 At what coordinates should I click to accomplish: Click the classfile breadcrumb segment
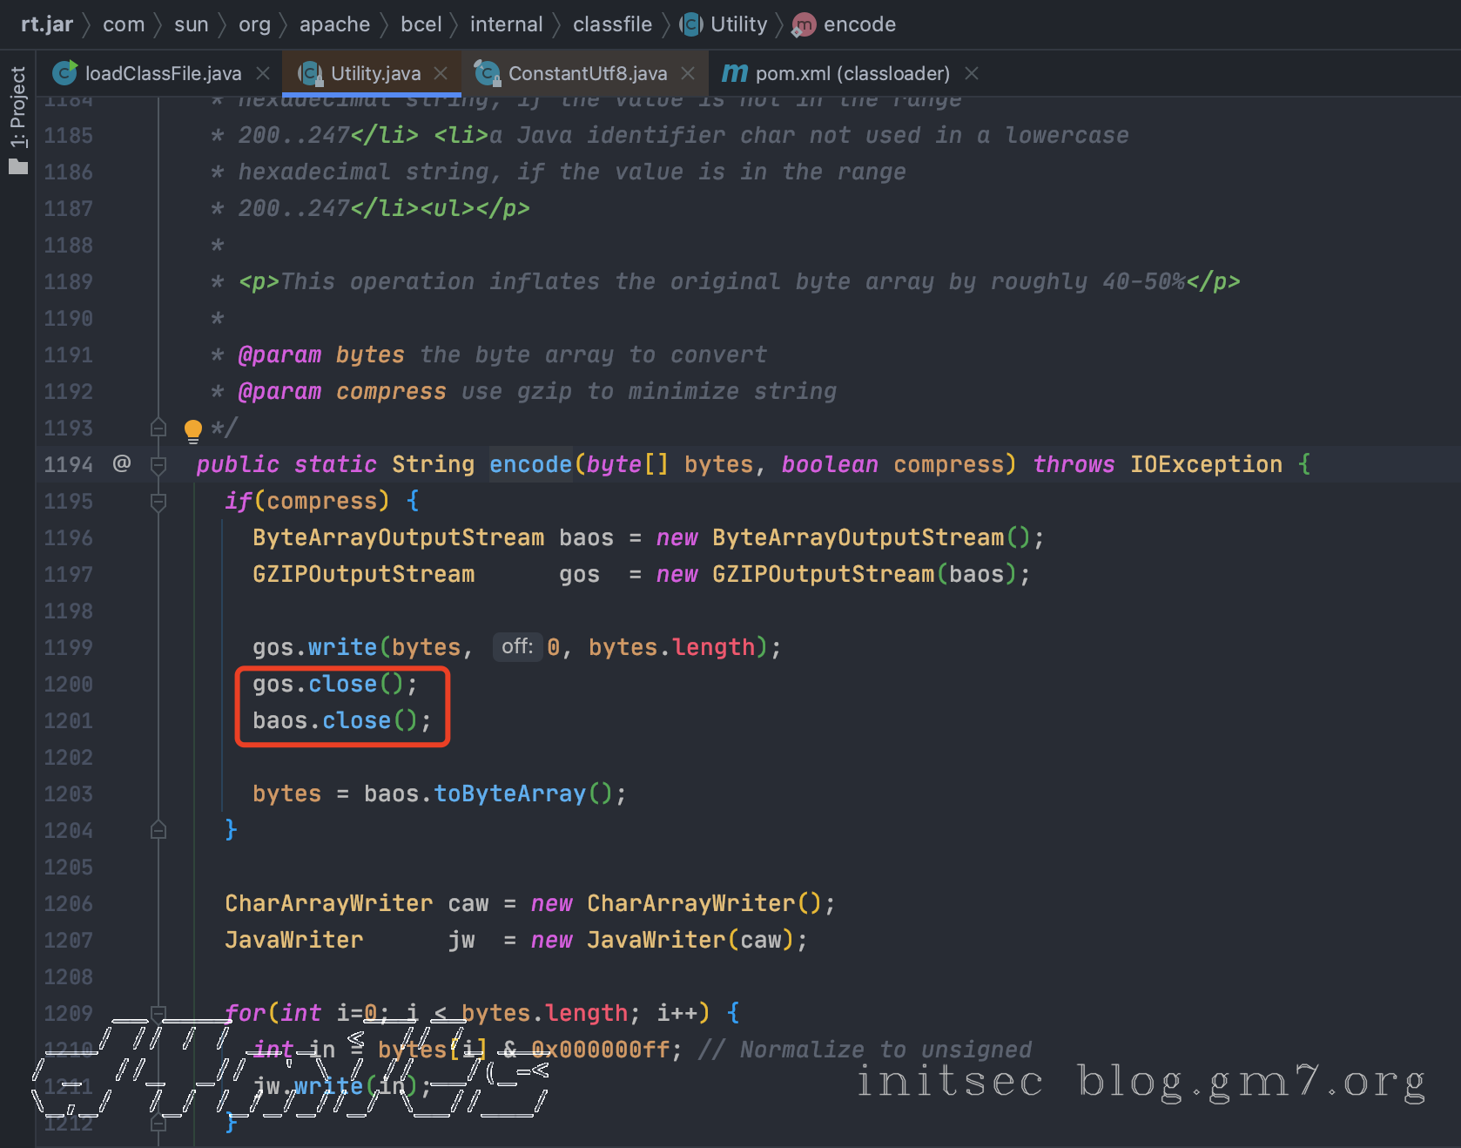pos(612,24)
